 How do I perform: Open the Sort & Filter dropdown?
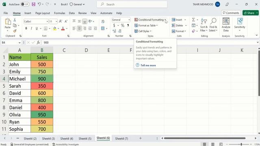point(204,25)
